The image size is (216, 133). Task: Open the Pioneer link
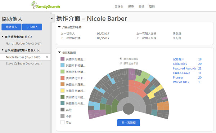pyautogui.click(x=178, y=77)
